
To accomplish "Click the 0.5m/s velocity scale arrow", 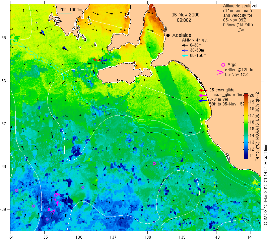I will tap(236, 30).
